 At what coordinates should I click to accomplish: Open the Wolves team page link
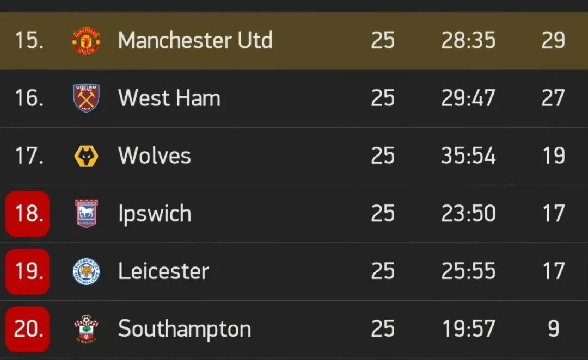click(154, 156)
